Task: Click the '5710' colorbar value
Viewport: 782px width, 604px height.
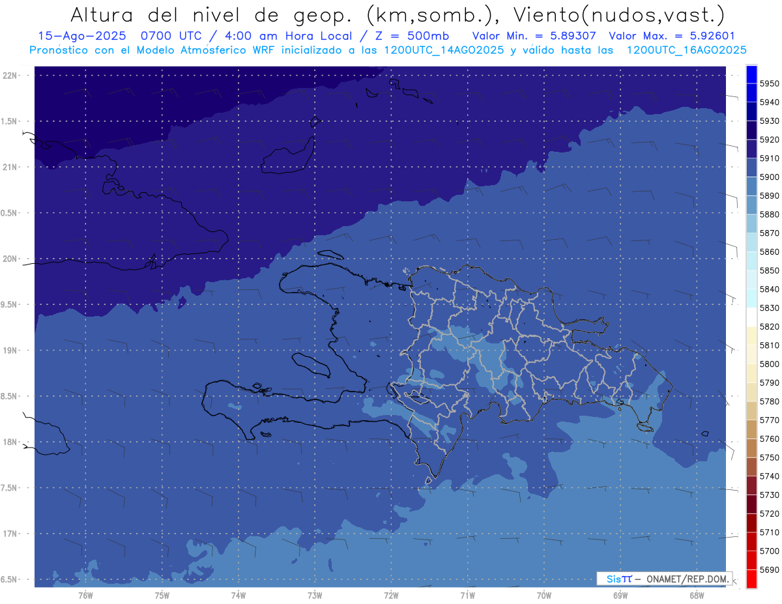Action: (x=770, y=532)
